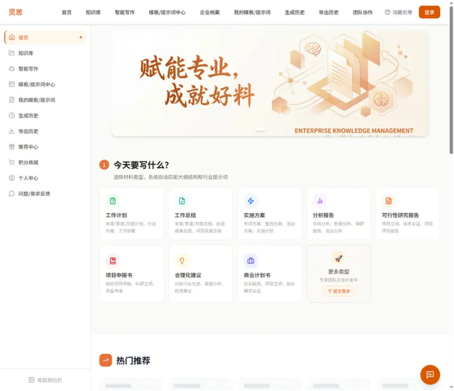
Task: Click the 商业计划书 card title
Action: pos(257,275)
